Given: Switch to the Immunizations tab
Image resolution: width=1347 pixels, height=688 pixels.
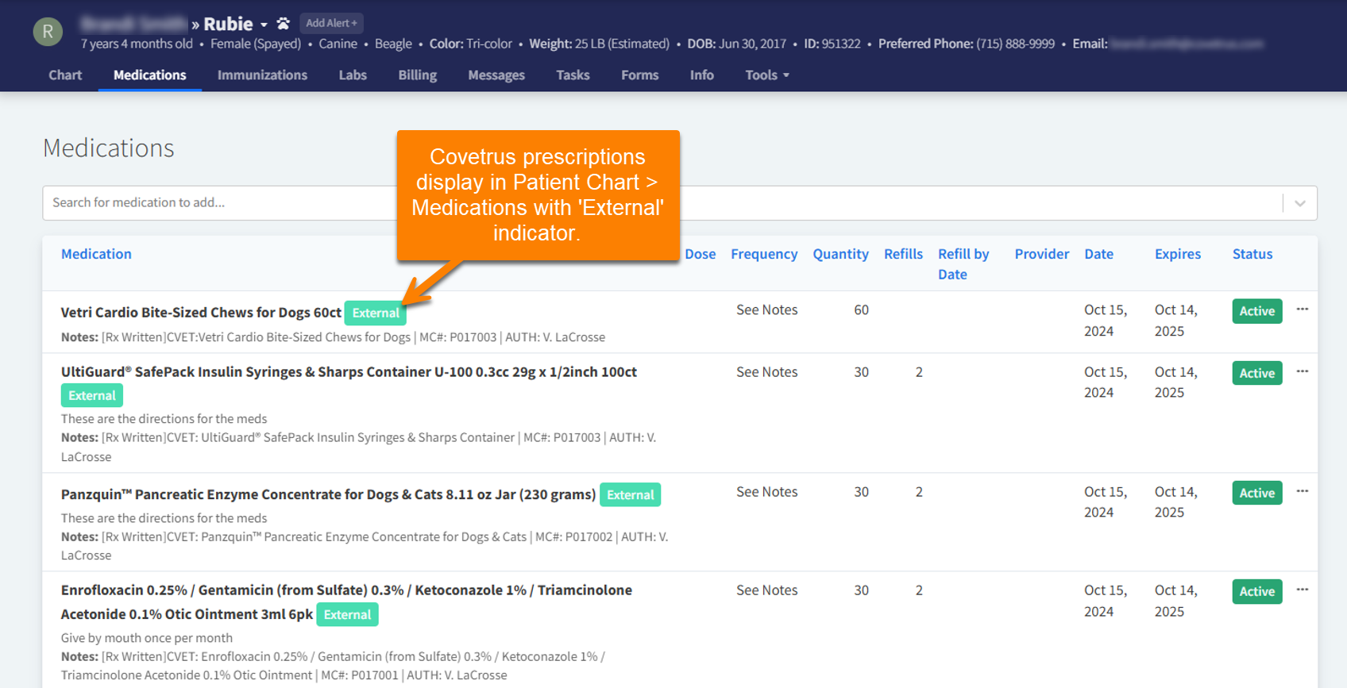Looking at the screenshot, I should 262,75.
